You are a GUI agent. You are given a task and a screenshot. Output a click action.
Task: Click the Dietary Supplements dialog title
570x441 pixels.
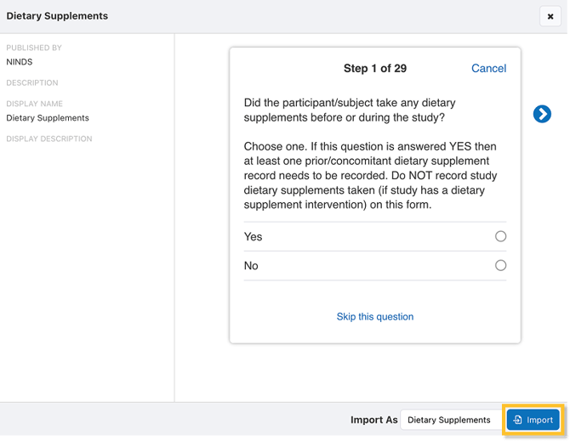57,16
